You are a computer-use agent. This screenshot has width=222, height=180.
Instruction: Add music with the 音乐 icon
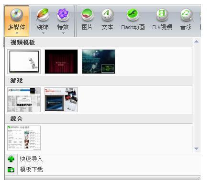[186, 15]
